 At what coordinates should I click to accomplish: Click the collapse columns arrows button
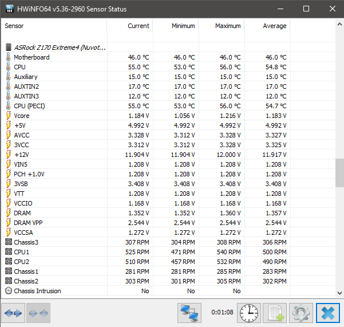pos(38,313)
